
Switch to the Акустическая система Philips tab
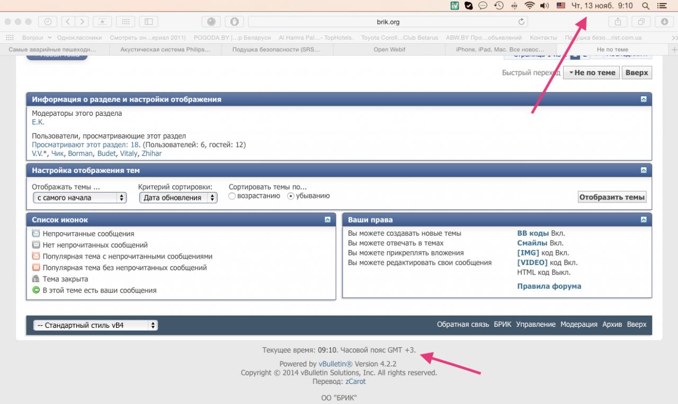pyautogui.click(x=165, y=50)
